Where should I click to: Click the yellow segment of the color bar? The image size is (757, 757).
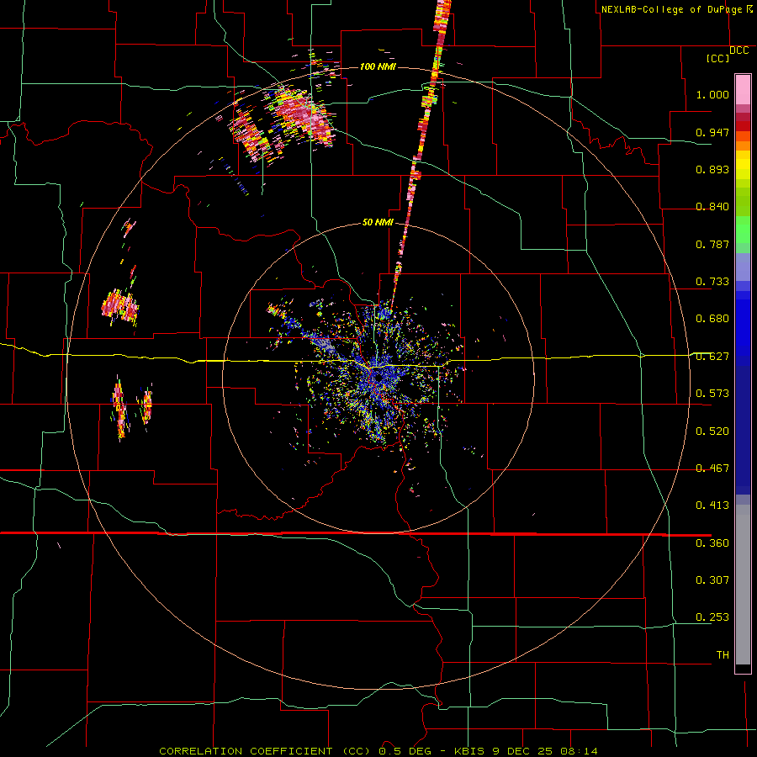(743, 165)
